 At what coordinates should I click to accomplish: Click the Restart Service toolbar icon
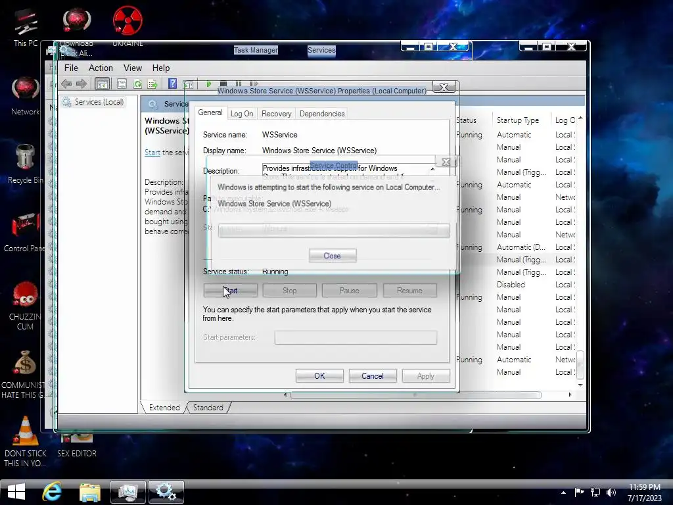coord(254,84)
